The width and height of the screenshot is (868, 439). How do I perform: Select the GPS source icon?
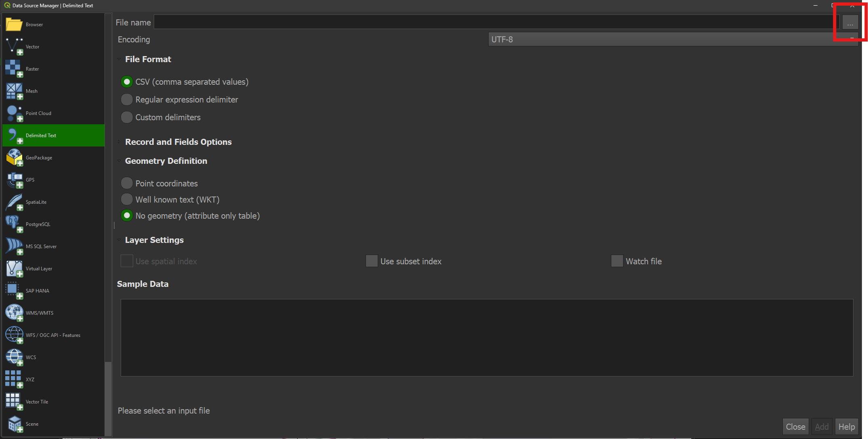14,180
